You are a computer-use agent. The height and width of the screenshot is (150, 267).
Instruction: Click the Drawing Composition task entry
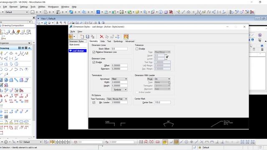point(13,25)
